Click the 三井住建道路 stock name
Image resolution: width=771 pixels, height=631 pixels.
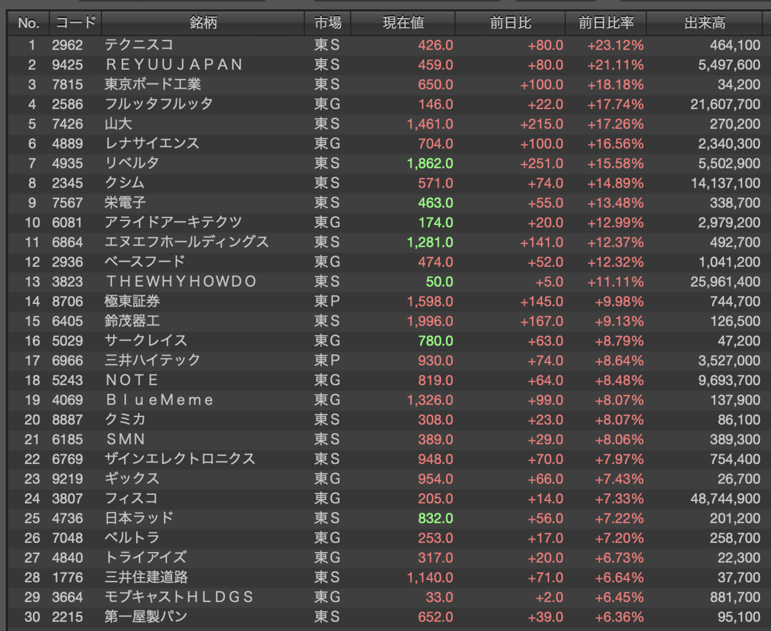pos(146,577)
